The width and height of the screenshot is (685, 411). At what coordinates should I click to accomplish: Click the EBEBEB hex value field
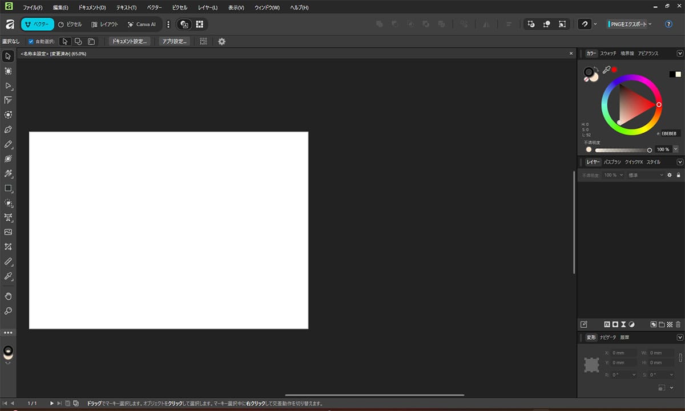[x=669, y=133]
